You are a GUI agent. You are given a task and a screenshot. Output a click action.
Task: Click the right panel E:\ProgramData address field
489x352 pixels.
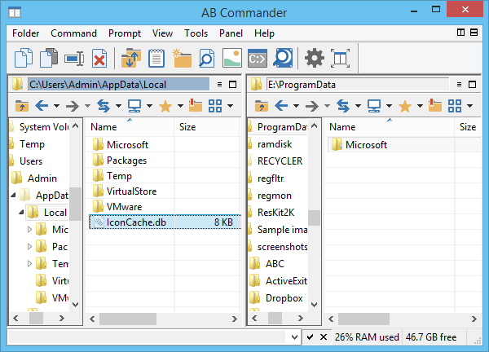358,85
